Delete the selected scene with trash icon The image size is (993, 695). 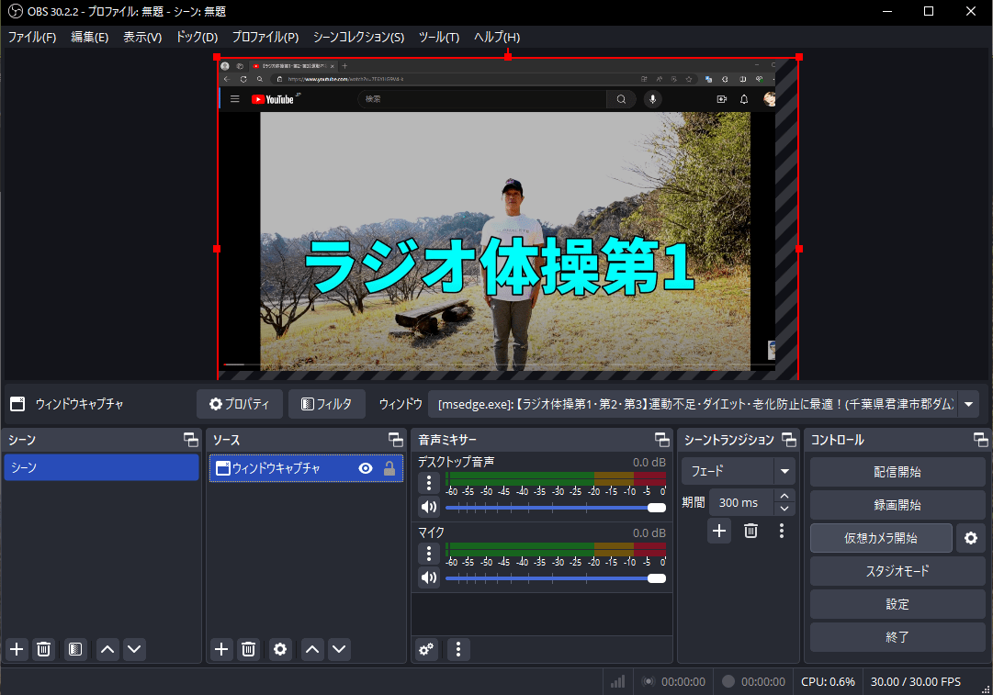[x=44, y=649]
